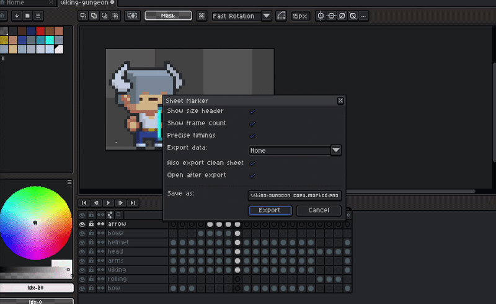Toggle Precise timings checkbox
496x304 pixels.
[x=252, y=136]
